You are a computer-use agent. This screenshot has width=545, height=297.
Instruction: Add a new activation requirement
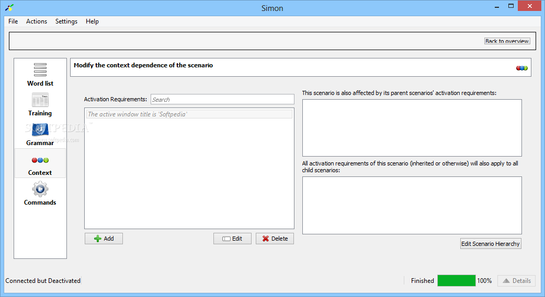click(x=104, y=239)
